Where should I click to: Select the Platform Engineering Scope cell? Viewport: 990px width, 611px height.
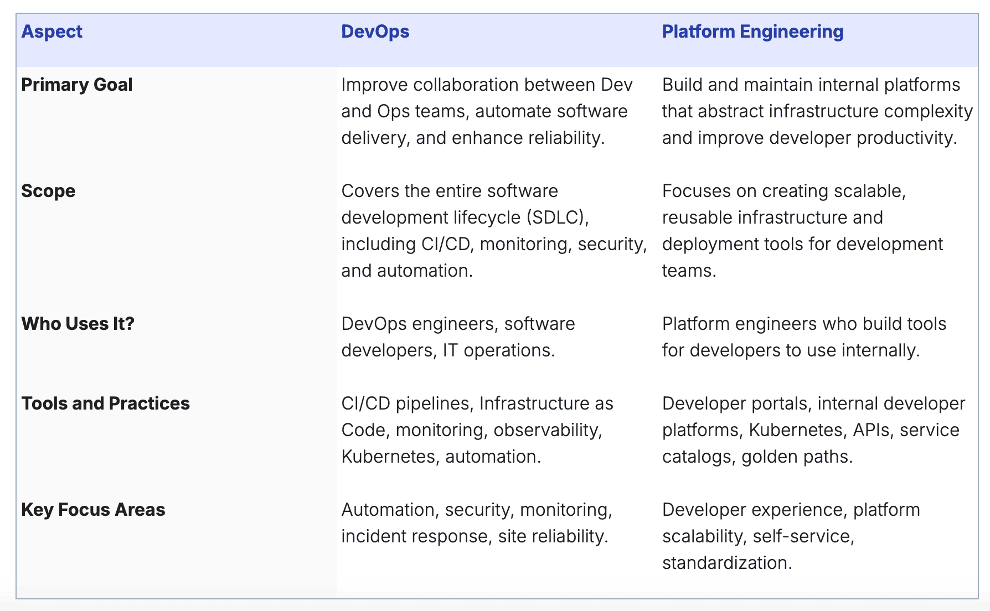click(x=803, y=231)
